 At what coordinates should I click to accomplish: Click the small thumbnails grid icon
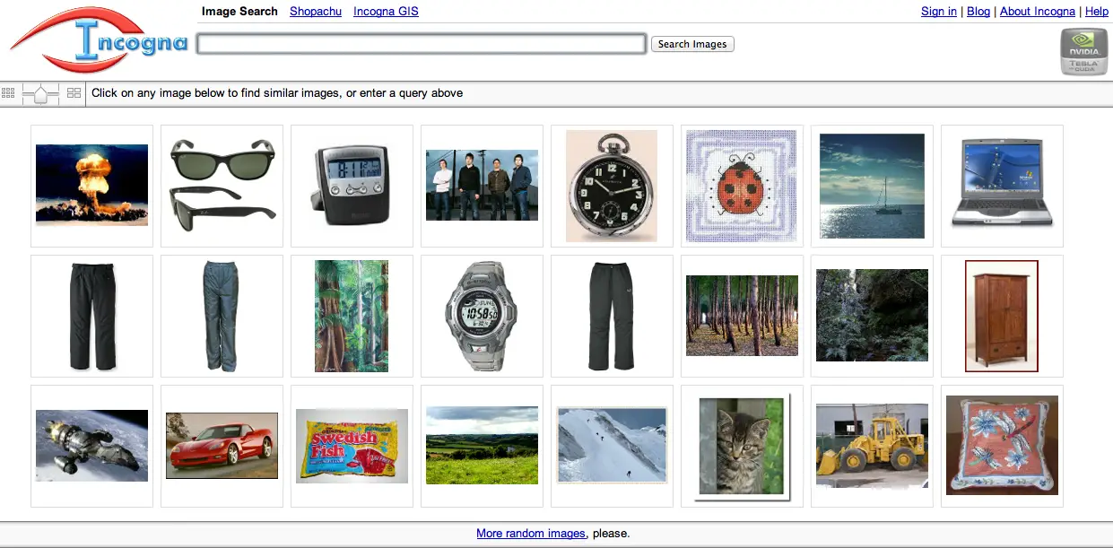point(8,92)
